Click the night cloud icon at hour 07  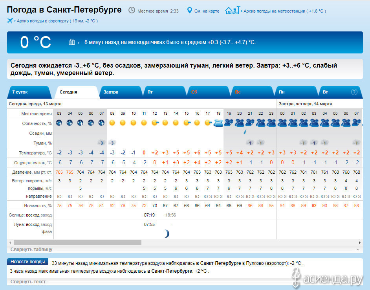pos(101,123)
